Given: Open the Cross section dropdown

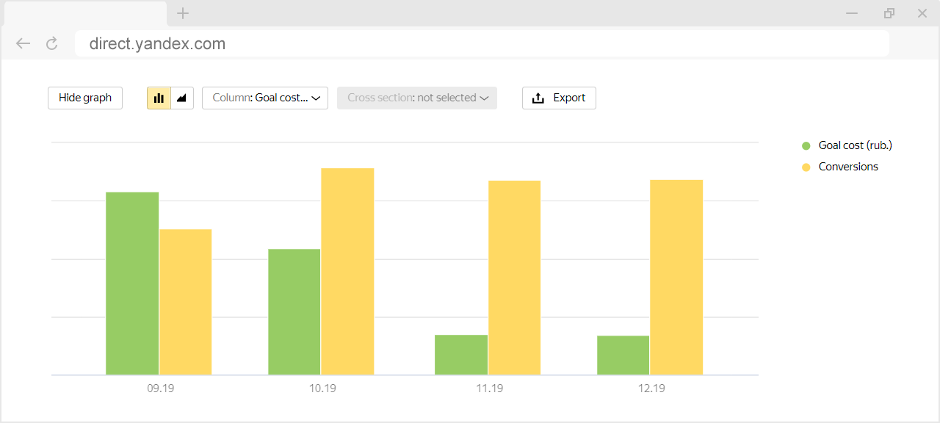Looking at the screenshot, I should 417,98.
